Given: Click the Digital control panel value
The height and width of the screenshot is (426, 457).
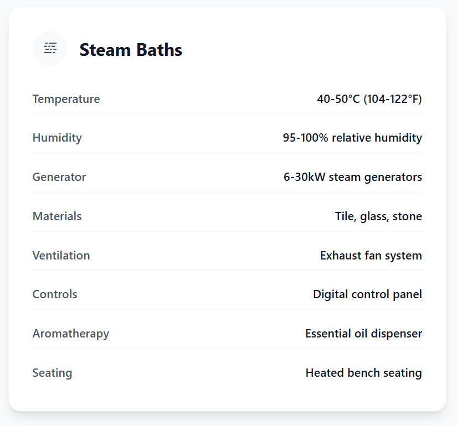Looking at the screenshot, I should pos(367,294).
